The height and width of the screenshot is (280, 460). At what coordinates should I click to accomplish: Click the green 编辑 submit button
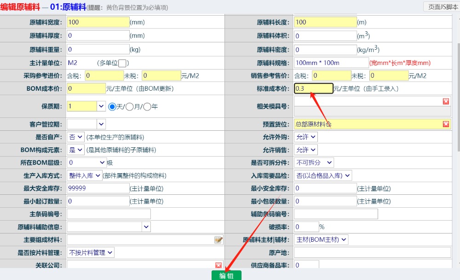[x=226, y=275]
